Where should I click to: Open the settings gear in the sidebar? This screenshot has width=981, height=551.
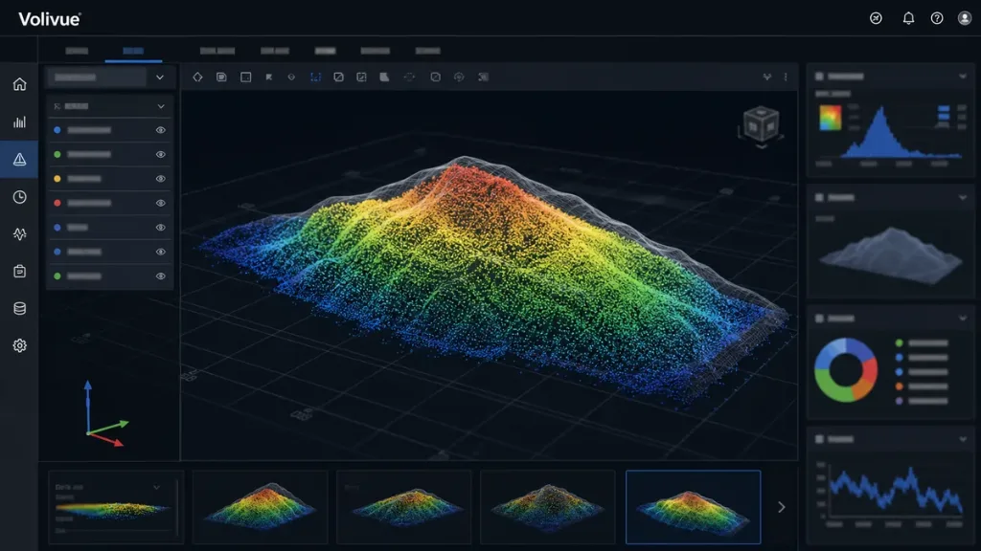pos(19,345)
